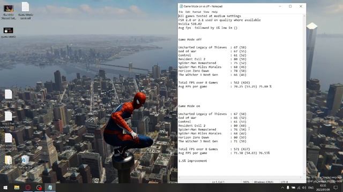Show hidden system tray icons
343x192 pixels.
282,188
